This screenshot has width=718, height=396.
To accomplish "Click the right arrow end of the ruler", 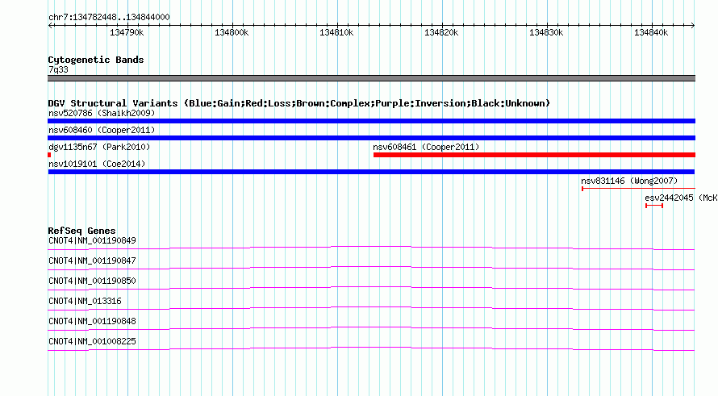I will [x=693, y=25].
